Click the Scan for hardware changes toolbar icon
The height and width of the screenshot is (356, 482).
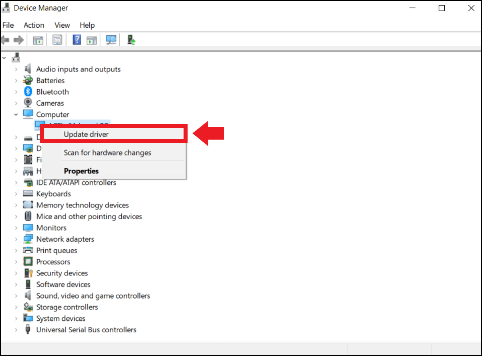[x=111, y=40]
